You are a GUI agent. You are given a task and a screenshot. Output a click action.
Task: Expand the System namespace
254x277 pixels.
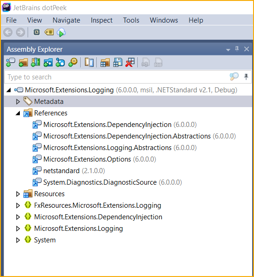pyautogui.click(x=18, y=240)
